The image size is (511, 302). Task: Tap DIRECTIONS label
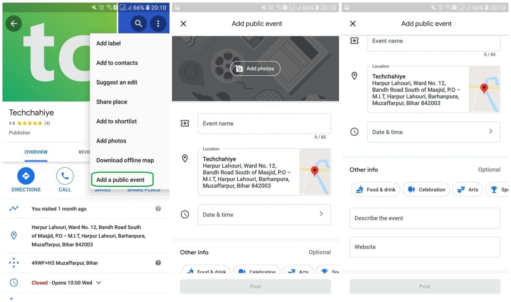click(x=26, y=190)
